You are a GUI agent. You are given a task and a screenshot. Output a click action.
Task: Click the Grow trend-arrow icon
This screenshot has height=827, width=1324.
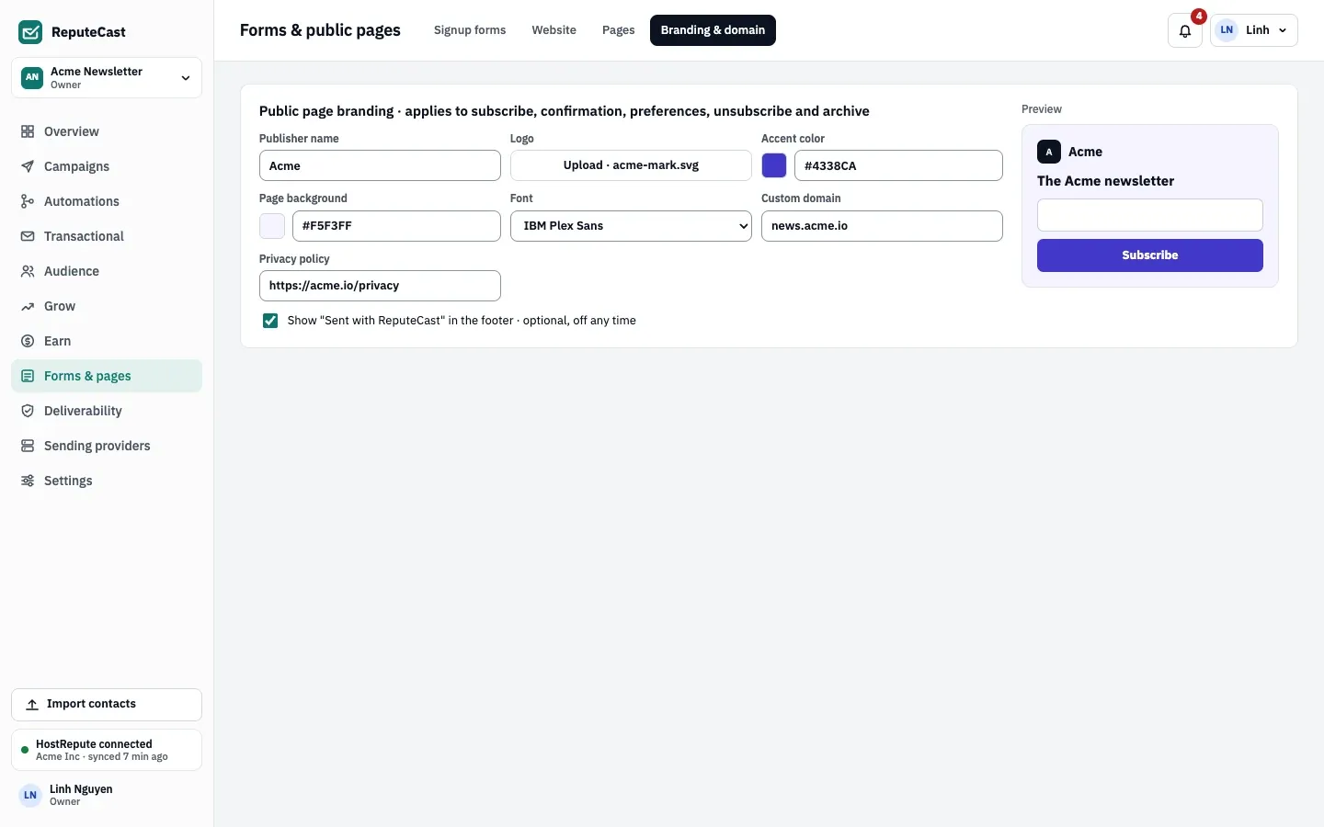click(x=28, y=306)
